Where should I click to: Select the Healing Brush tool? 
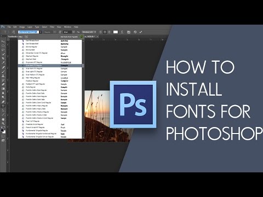3,67
